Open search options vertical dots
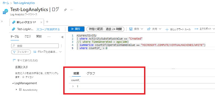215x95 pixels. pyautogui.click(x=61, y=46)
